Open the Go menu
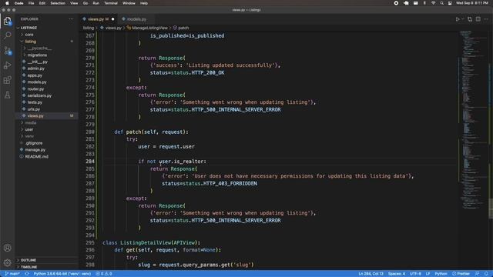Viewport: 493px width, 277px height. tap(86, 3)
